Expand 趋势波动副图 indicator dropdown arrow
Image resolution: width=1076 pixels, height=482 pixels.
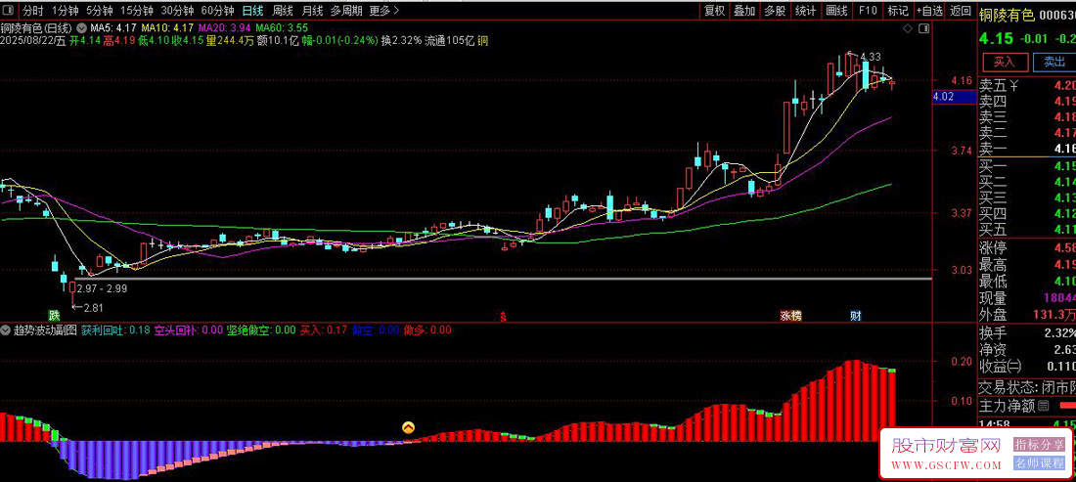coord(6,329)
